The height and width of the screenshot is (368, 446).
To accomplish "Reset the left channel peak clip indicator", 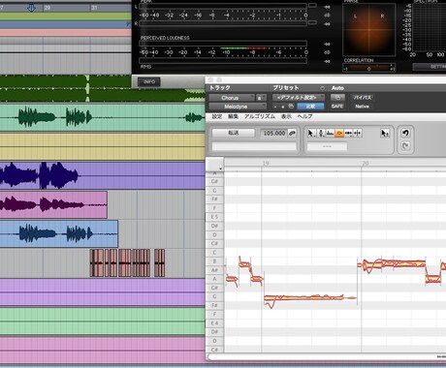I will click(x=312, y=6).
